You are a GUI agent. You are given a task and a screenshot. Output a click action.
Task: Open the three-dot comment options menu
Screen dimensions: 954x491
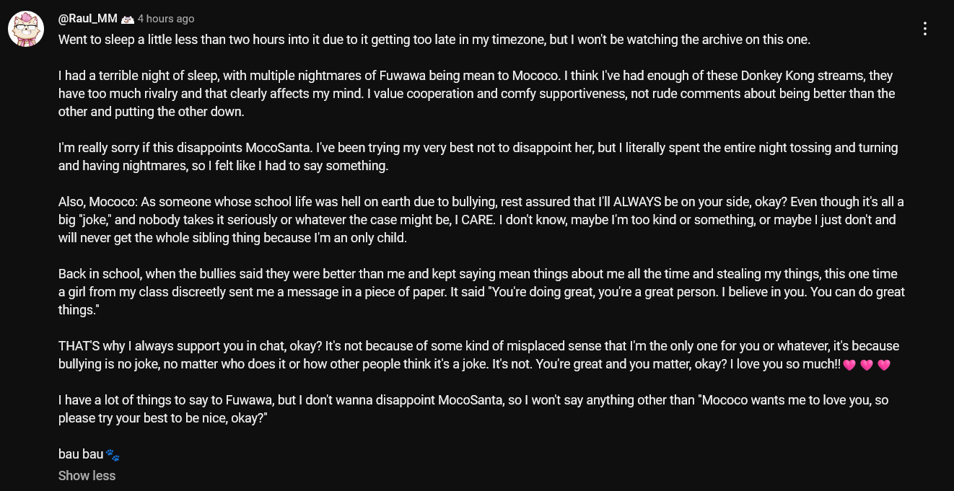point(924,29)
